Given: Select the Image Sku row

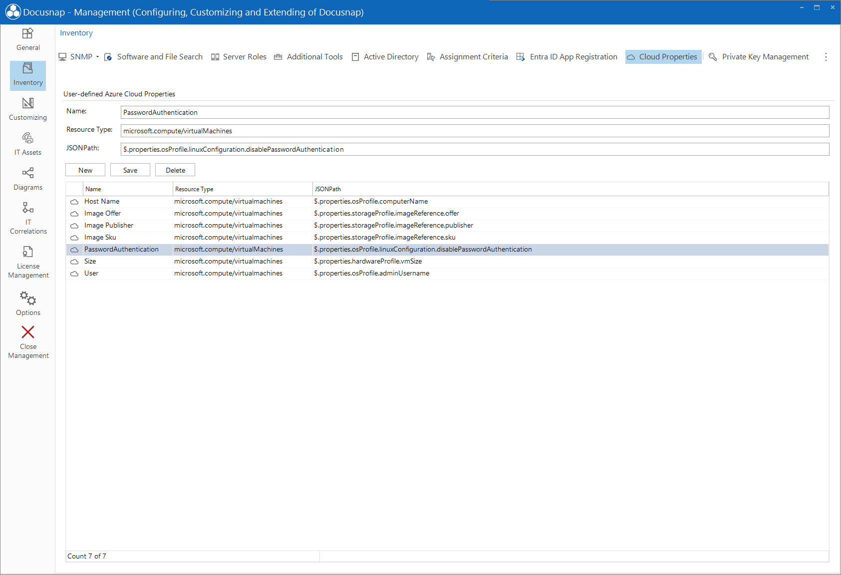Looking at the screenshot, I should tap(447, 238).
